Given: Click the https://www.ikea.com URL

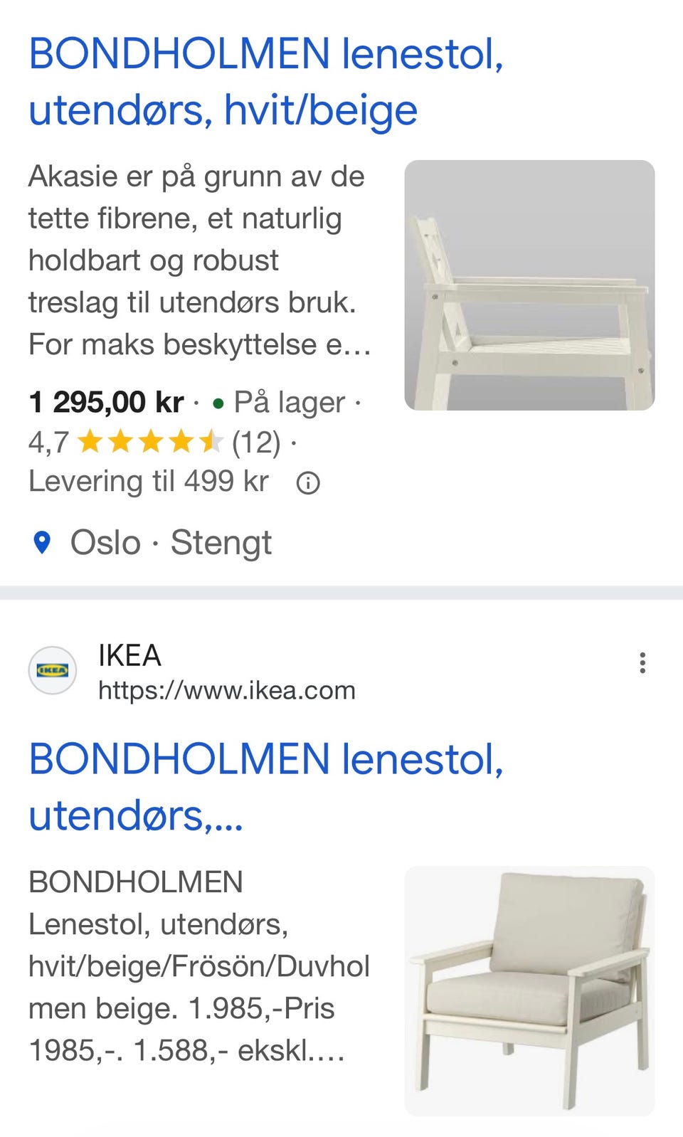Looking at the screenshot, I should [226, 690].
